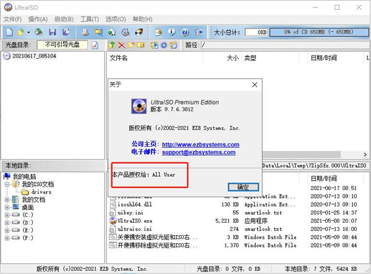Image resolution: width=371 pixels, height=274 pixels.
Task: Click the 大小总计 size field showing 0KB
Action: coord(256,32)
